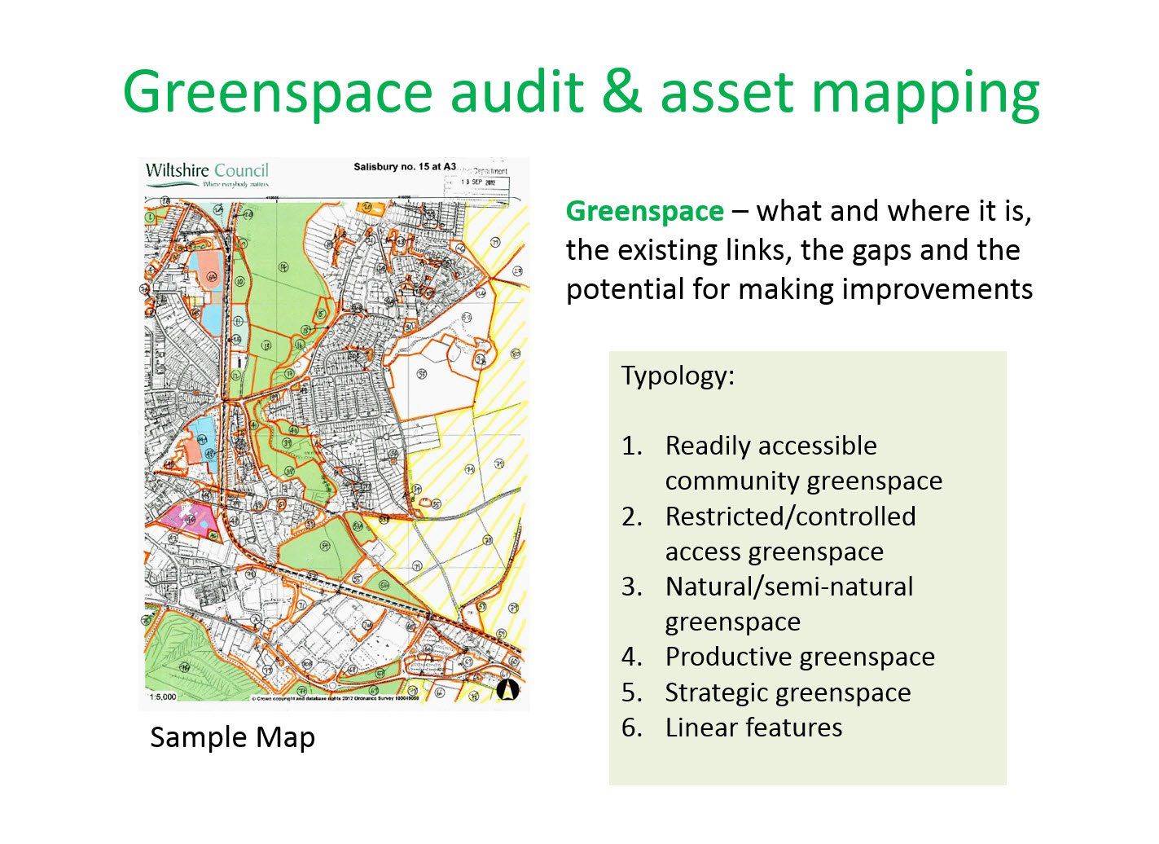Image resolution: width=1159 pixels, height=844 pixels.
Task: Click the 'Strategic greenspace' list item
Action: tap(787, 692)
